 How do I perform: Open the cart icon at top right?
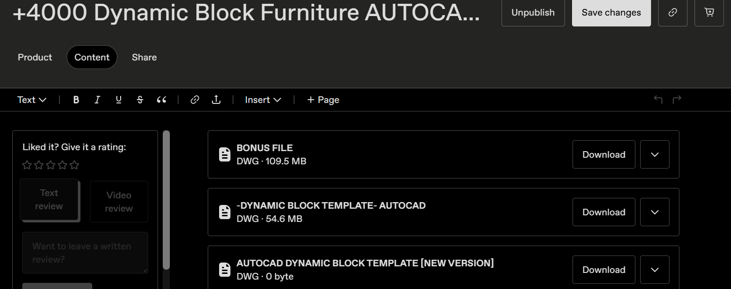pos(709,12)
